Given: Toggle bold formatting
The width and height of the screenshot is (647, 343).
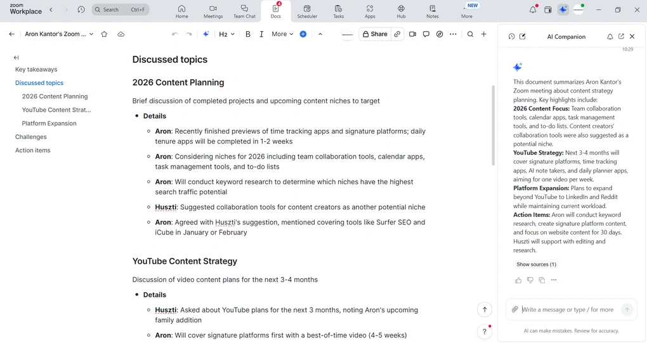Looking at the screenshot, I should (247, 34).
